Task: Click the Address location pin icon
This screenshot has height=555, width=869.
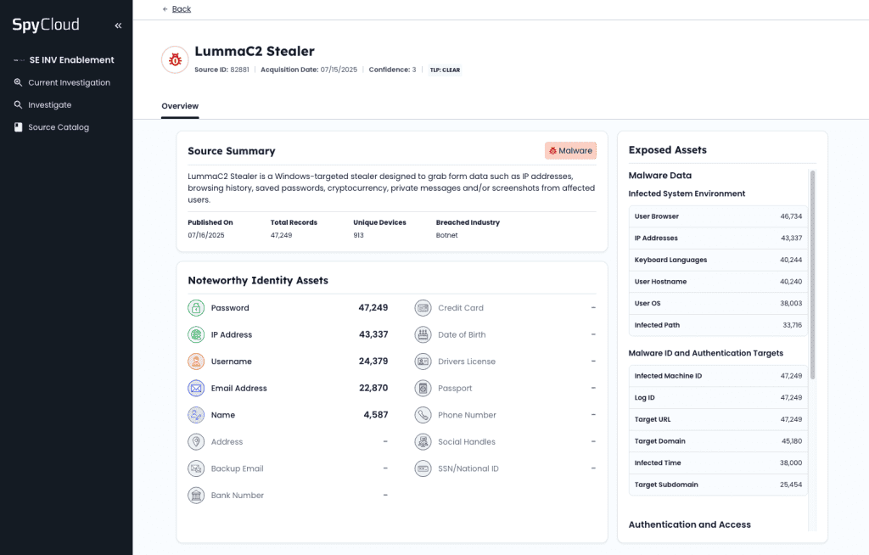Action: (x=196, y=441)
